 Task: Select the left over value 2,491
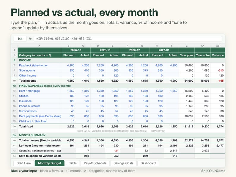point(171,146)
